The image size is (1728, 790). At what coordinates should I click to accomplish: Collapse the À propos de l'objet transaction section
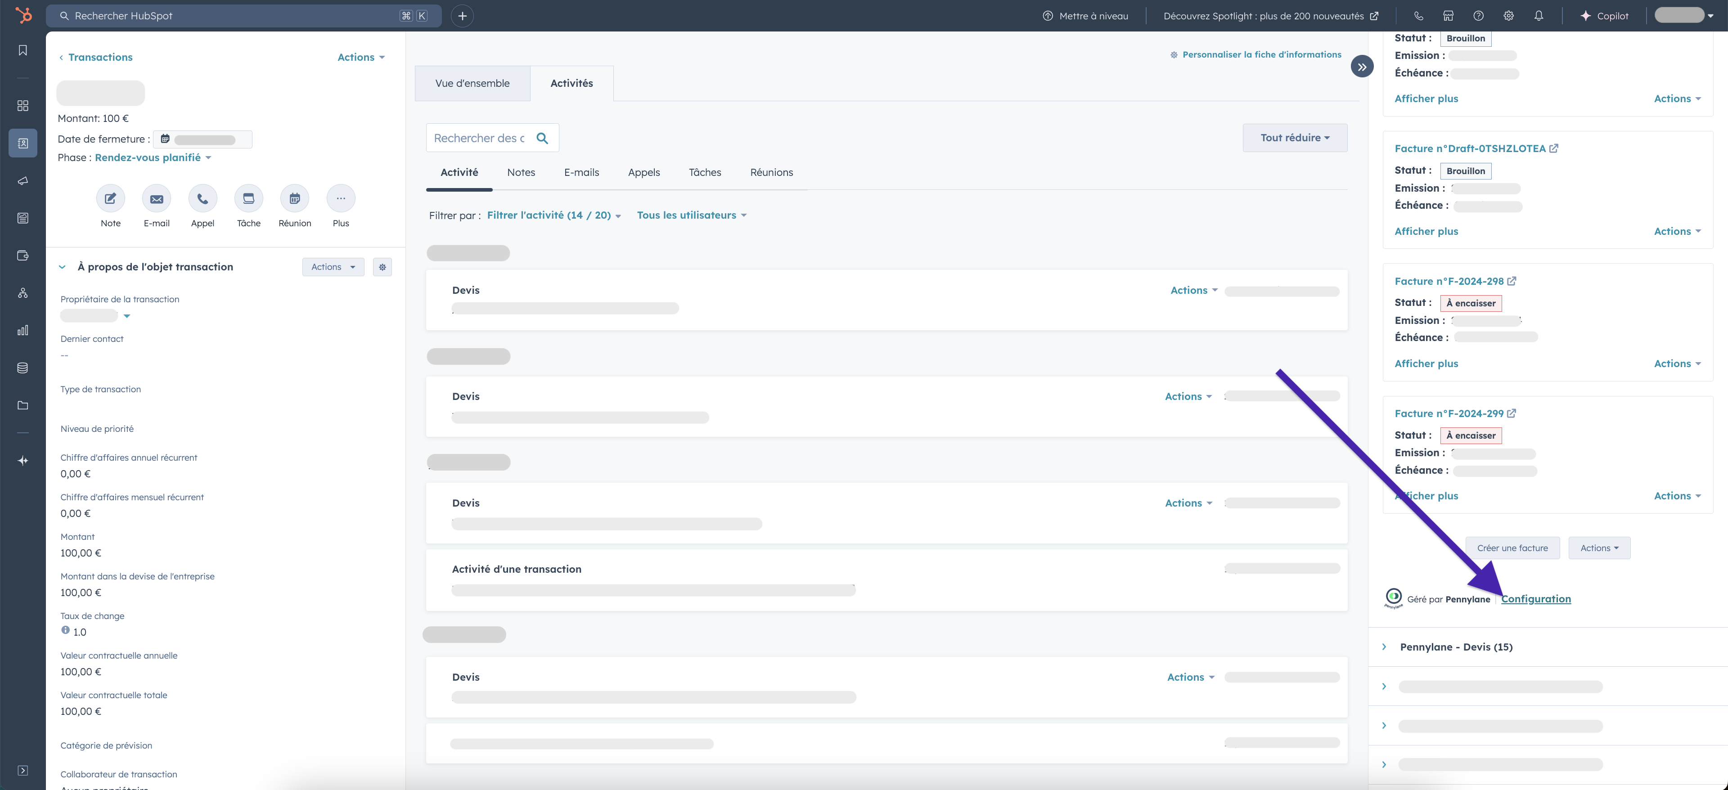tap(63, 267)
